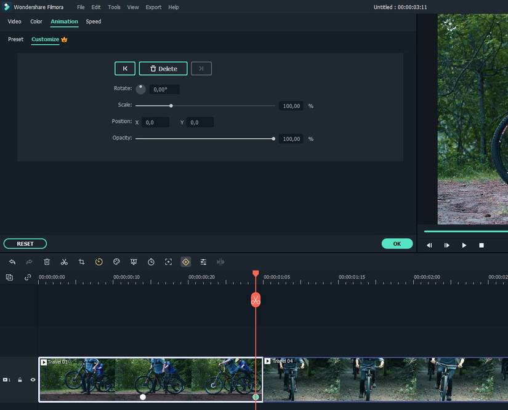Screen dimensions: 508x410
Task: Click the OK button
Action: tap(397, 244)
